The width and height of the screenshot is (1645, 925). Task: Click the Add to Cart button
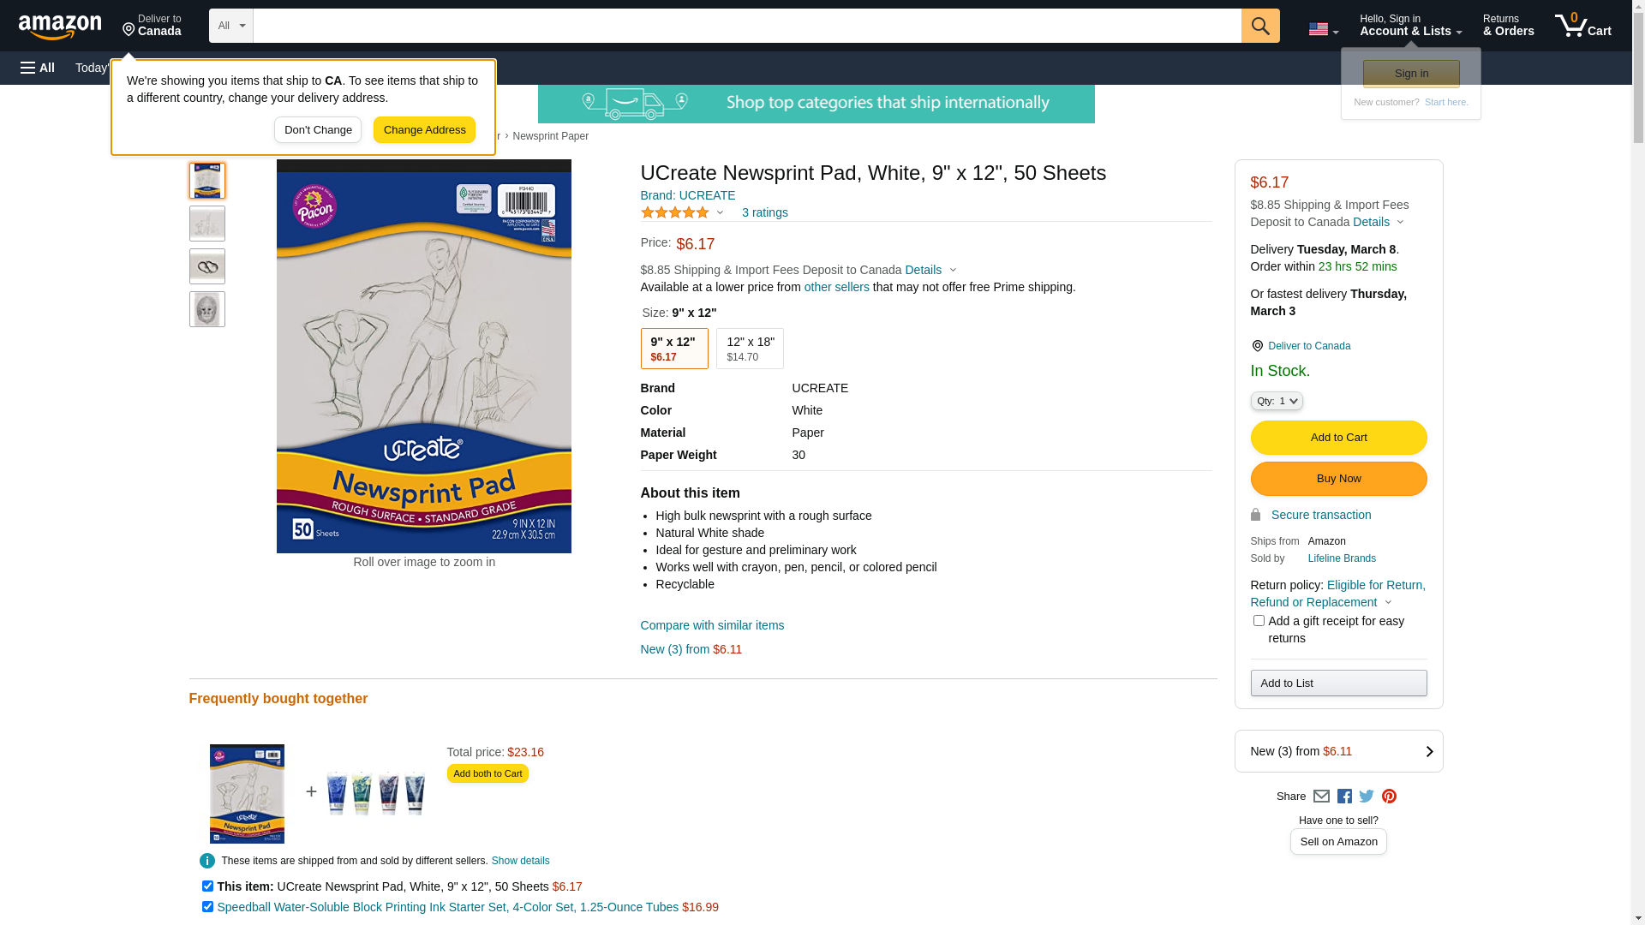(x=1338, y=438)
